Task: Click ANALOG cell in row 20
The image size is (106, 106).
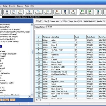Action: point(92,86)
